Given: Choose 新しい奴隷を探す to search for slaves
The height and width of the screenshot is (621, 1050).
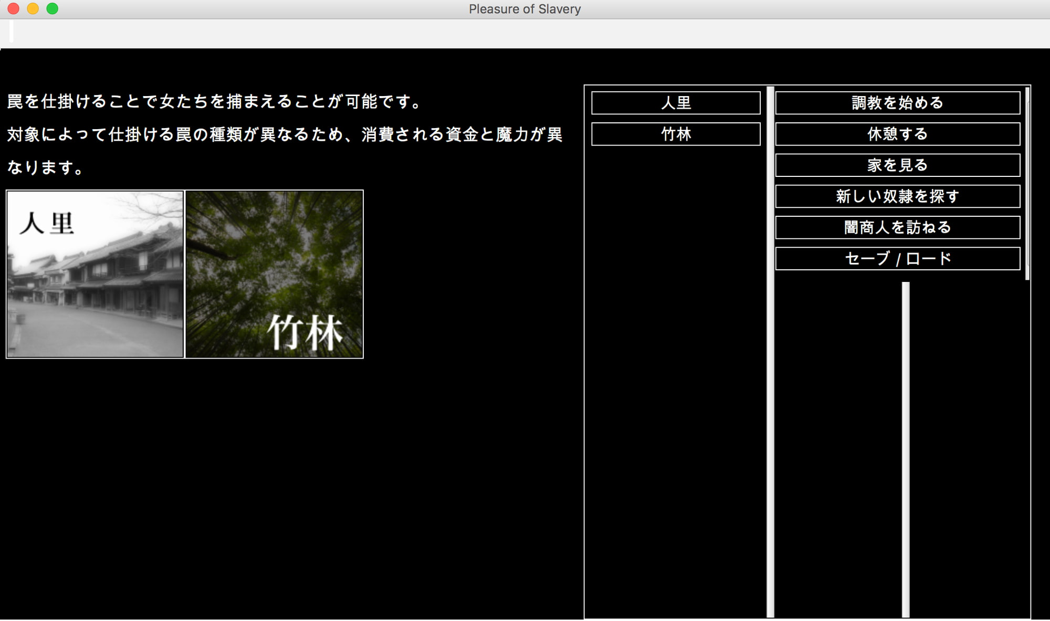Looking at the screenshot, I should 896,196.
